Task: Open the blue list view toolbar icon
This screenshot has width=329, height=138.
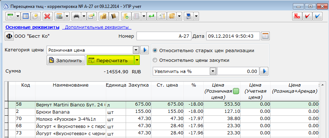Action: click(26, 16)
